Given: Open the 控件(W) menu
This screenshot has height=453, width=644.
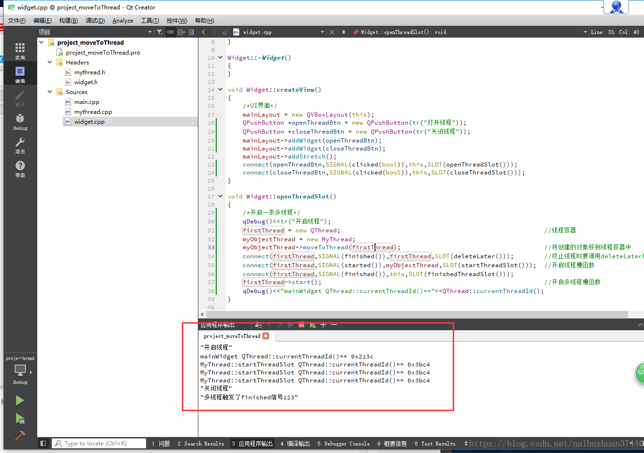Looking at the screenshot, I should coord(177,21).
